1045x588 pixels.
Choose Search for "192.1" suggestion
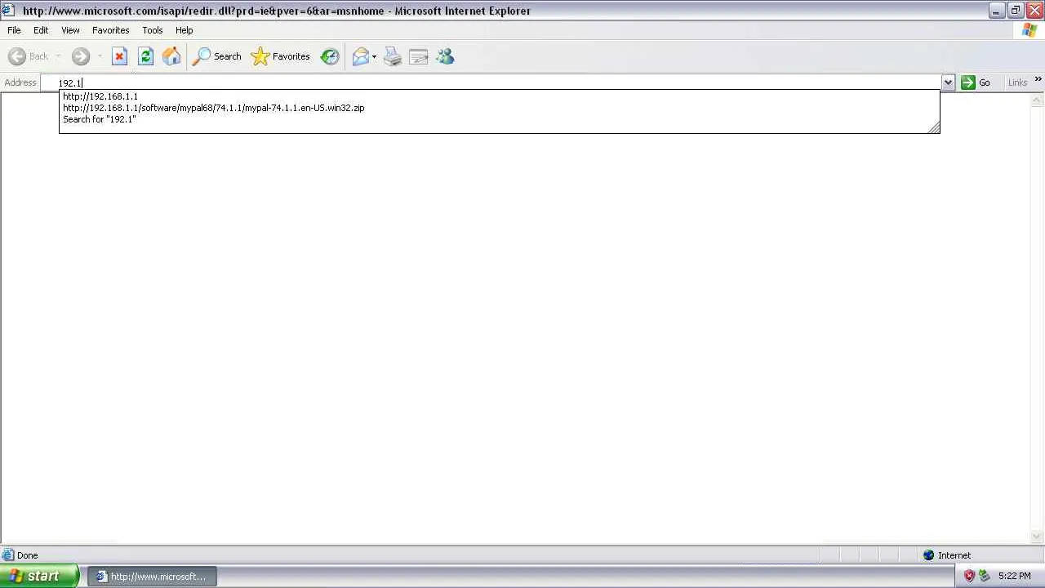pos(500,119)
